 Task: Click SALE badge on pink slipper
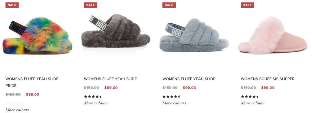(247, 5)
